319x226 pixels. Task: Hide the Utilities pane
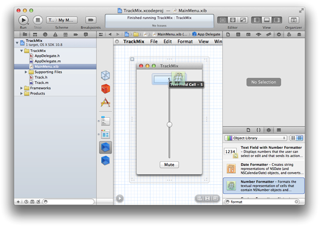coord(277,20)
